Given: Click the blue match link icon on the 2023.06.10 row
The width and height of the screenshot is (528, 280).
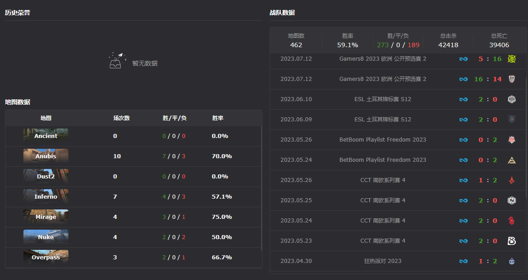Looking at the screenshot, I should 464,99.
